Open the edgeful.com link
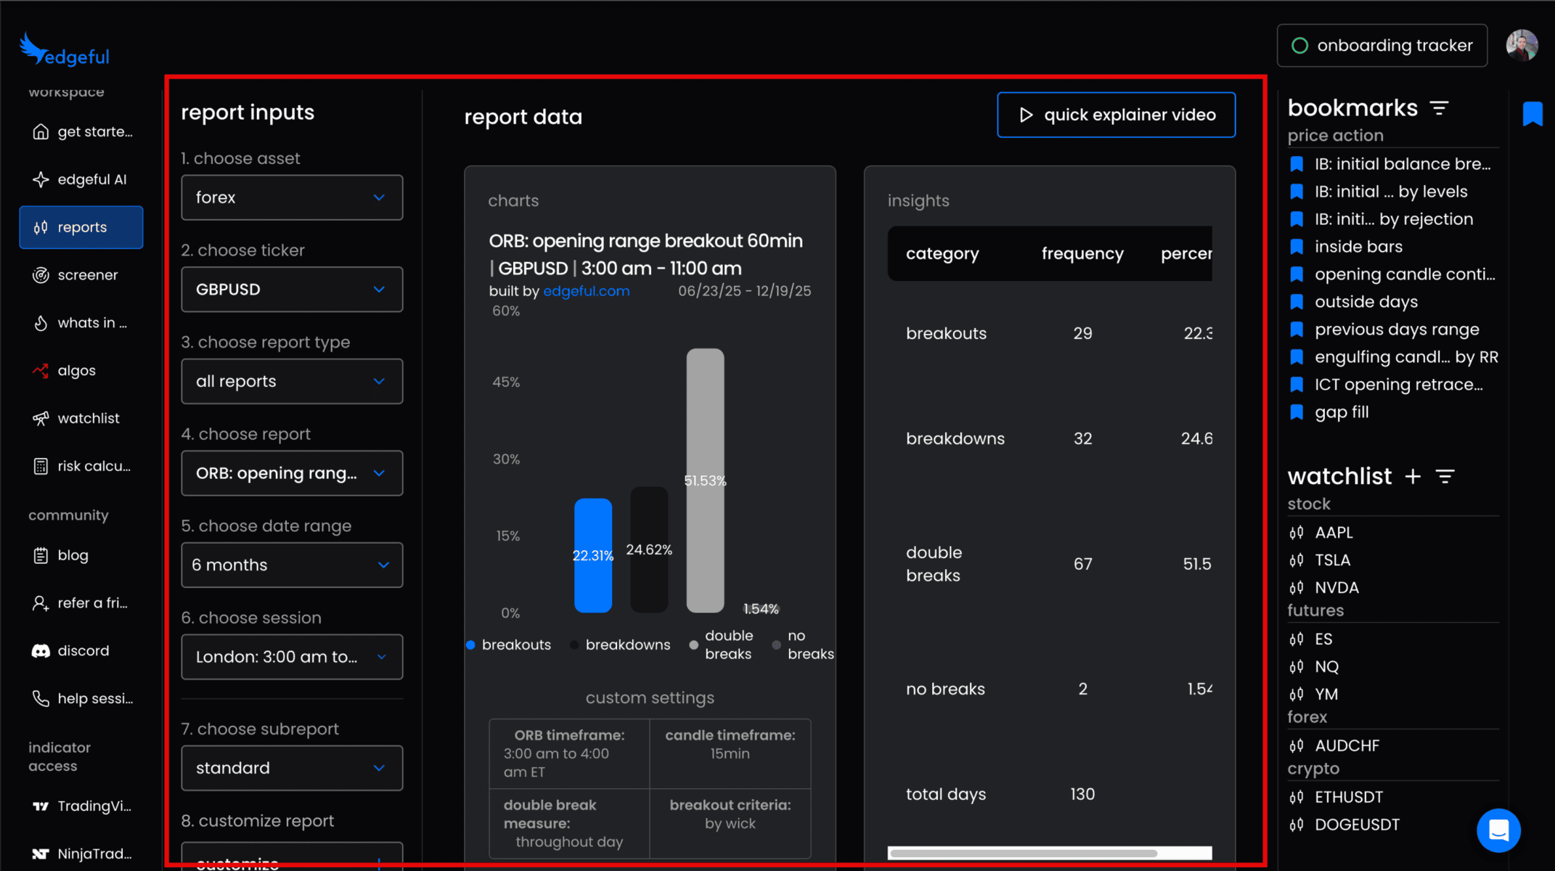 pos(586,291)
